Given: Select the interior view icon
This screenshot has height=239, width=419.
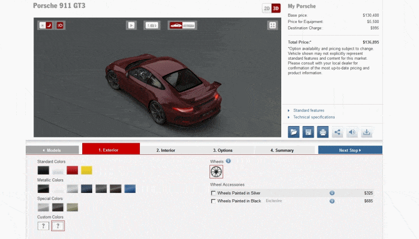Looking at the screenshot, I should (x=189, y=25).
